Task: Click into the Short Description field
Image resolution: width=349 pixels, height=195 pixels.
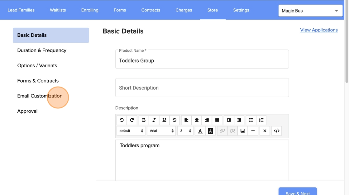Action: pyautogui.click(x=202, y=88)
